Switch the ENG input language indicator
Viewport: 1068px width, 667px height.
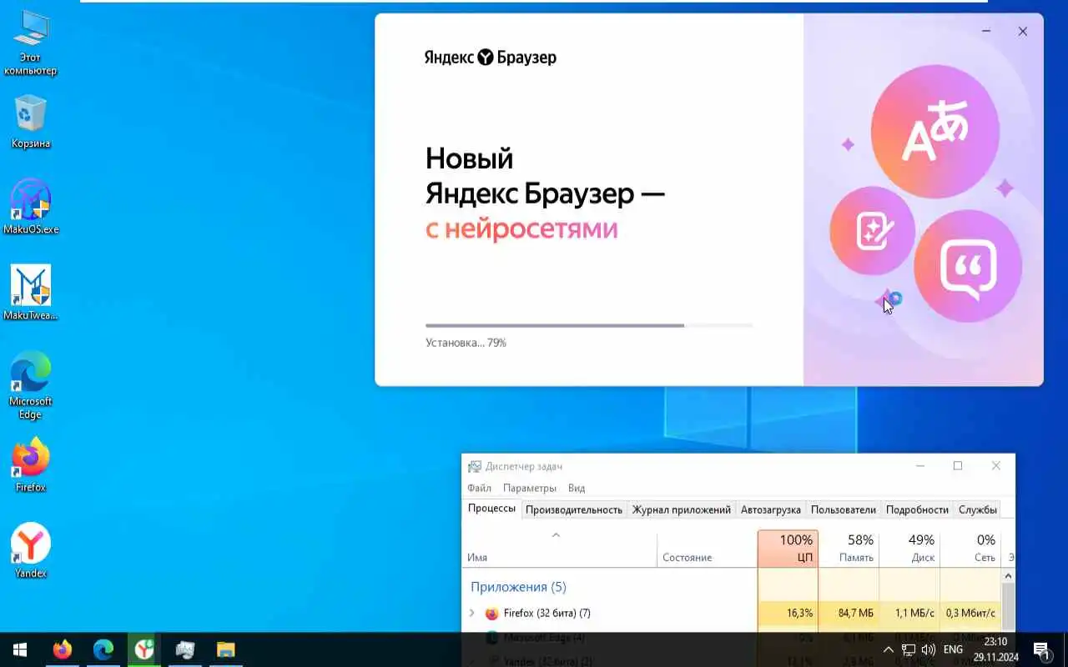click(x=953, y=649)
